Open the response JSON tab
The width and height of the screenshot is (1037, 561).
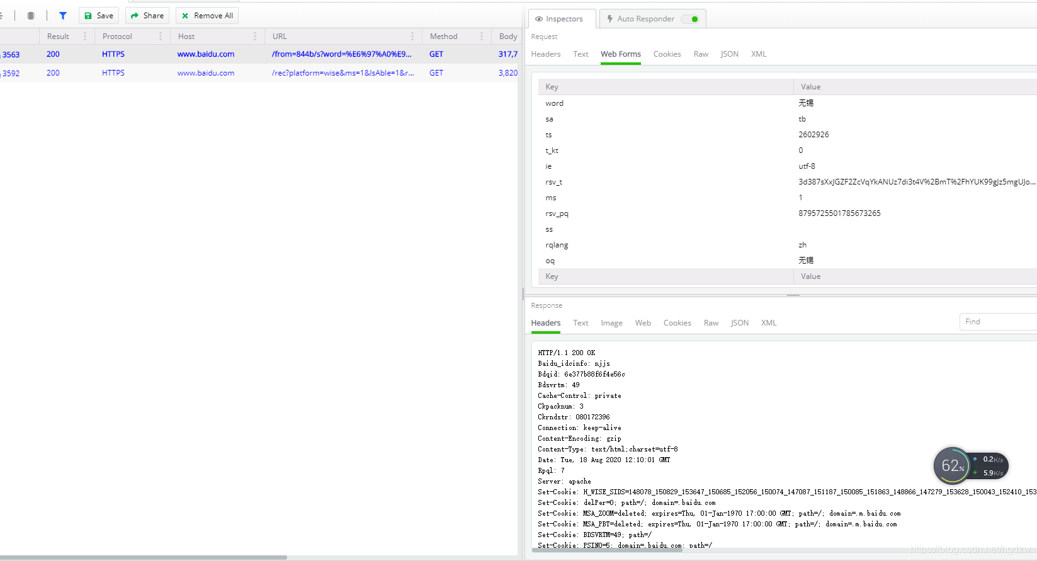click(740, 323)
